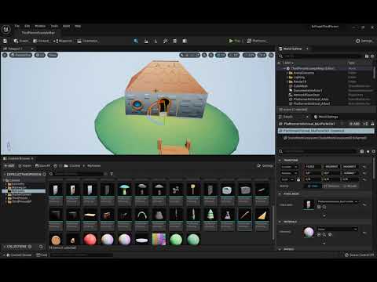The width and height of the screenshot is (377, 282).
Task: Open the Build menu
Action: 66,26
